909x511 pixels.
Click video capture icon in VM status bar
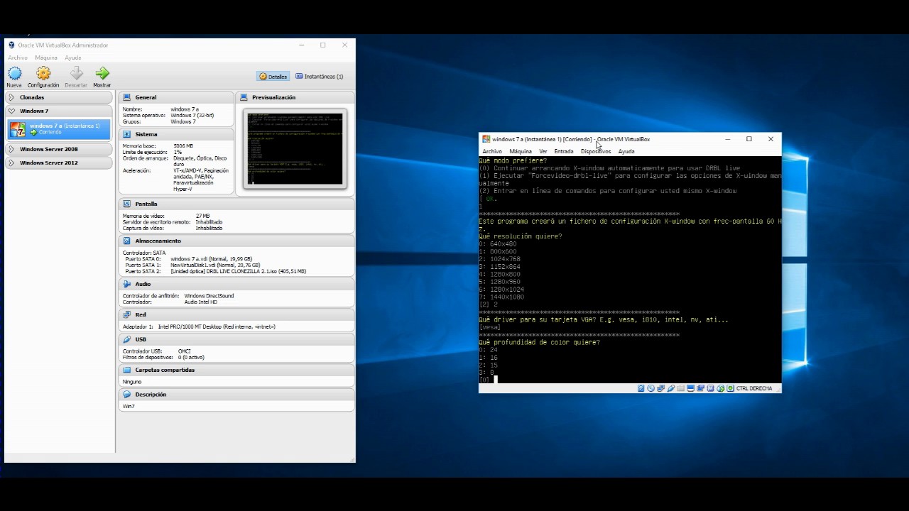700,388
